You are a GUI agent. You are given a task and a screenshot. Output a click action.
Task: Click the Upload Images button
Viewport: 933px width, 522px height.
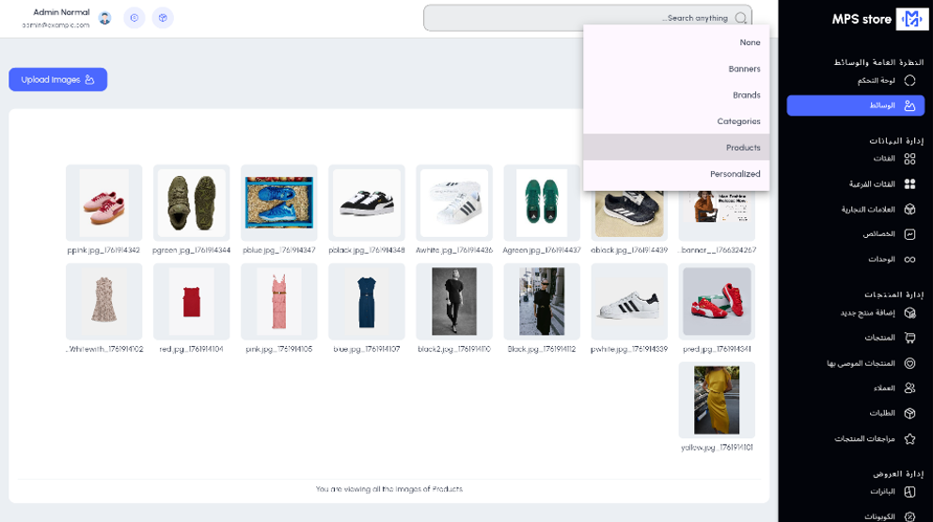coord(58,80)
